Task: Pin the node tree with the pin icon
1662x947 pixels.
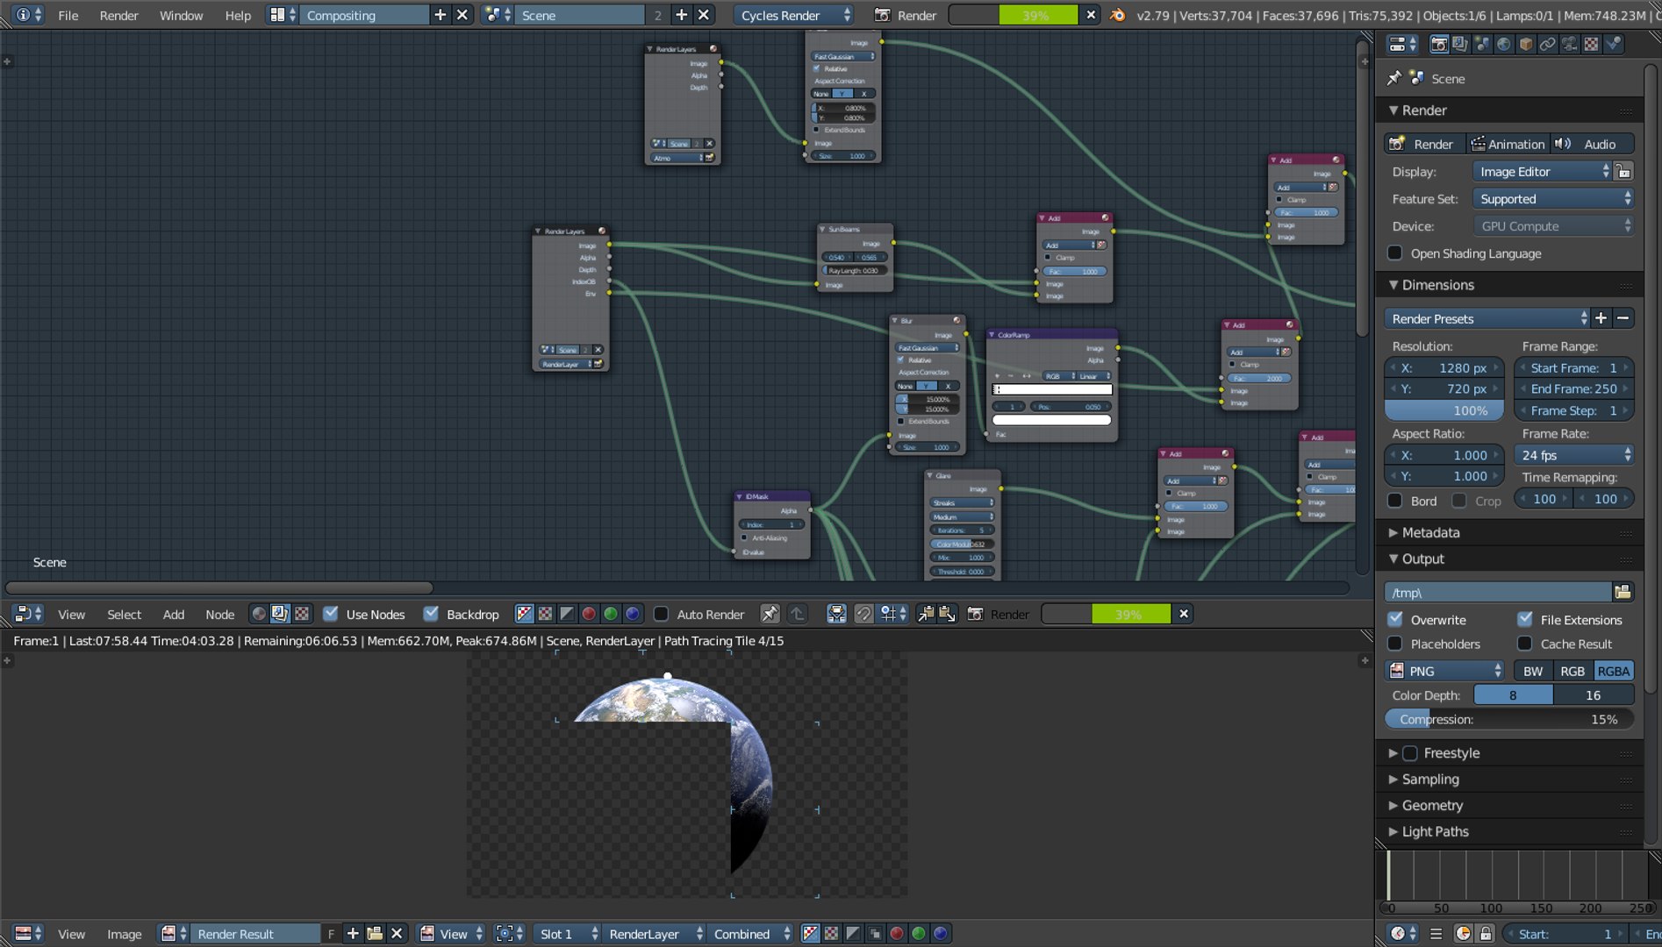Action: coord(770,614)
